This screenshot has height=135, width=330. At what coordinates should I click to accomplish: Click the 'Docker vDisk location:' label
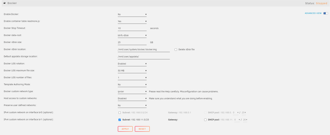click(x=15, y=50)
